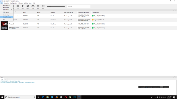Click the Start play icon
Image resolution: width=177 pixels, height=99 pixels.
pyautogui.click(x=23, y=7)
